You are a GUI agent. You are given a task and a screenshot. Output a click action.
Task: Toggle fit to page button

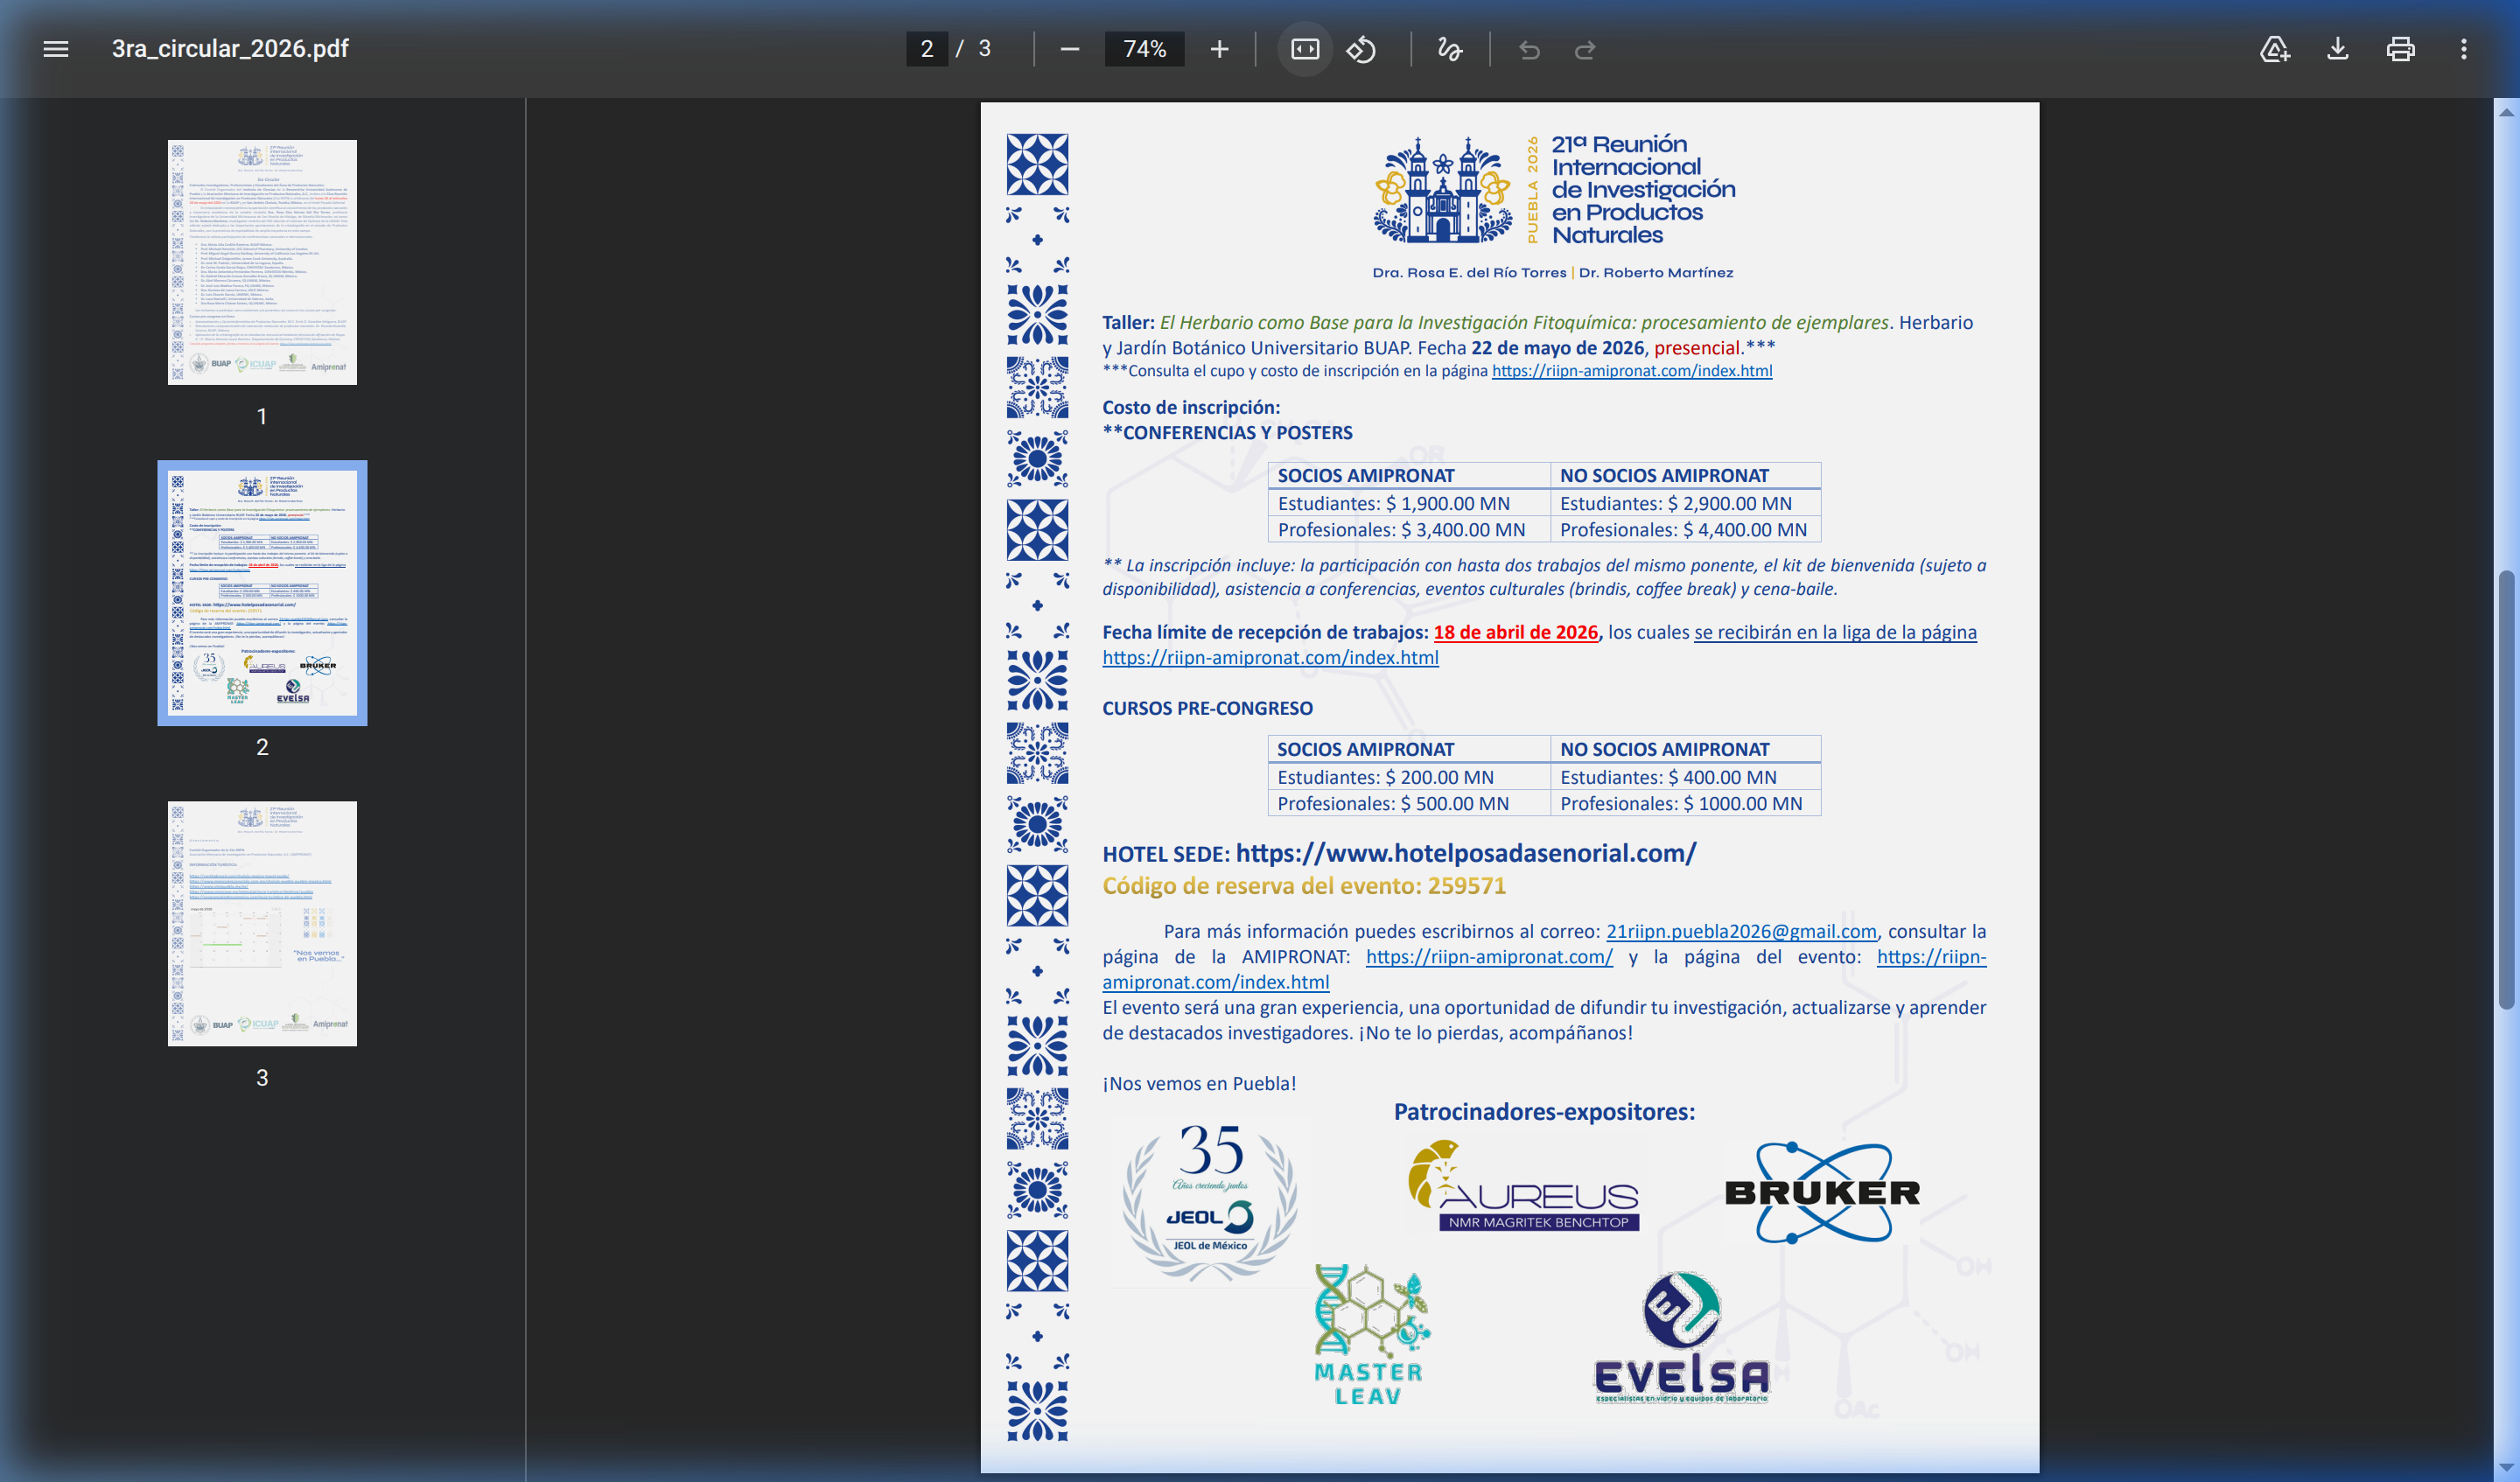[x=1305, y=49]
